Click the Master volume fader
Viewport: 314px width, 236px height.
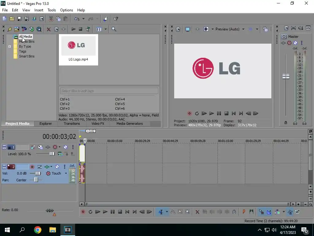point(286,77)
